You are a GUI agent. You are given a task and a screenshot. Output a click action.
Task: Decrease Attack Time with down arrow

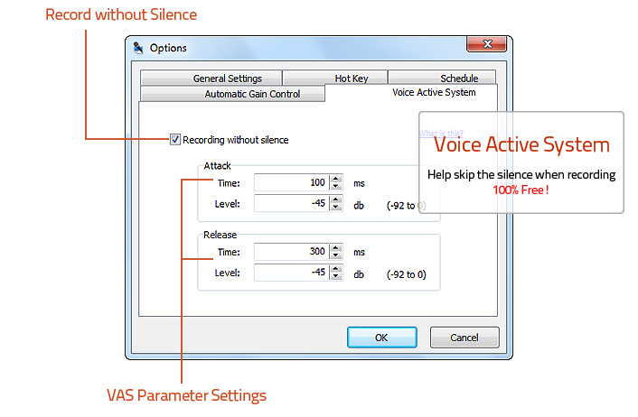(x=335, y=186)
